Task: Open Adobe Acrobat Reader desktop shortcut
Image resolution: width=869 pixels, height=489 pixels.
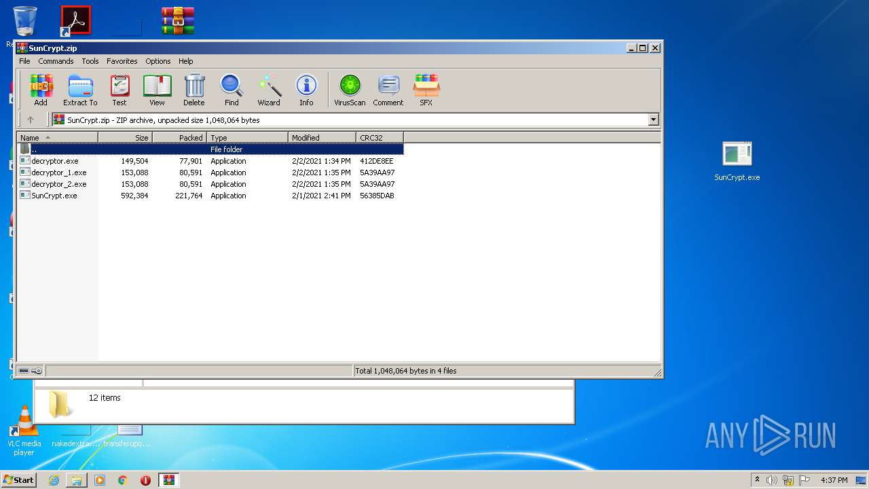Action: pyautogui.click(x=75, y=20)
